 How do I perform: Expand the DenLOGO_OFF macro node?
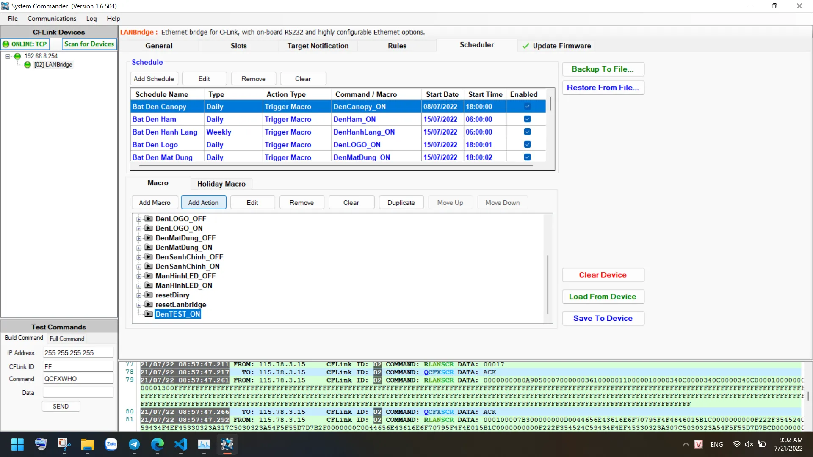(139, 219)
